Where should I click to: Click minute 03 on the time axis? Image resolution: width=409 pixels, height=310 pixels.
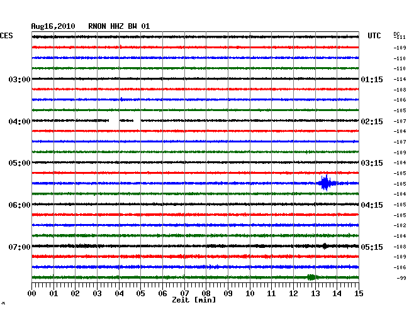[x=97, y=293]
